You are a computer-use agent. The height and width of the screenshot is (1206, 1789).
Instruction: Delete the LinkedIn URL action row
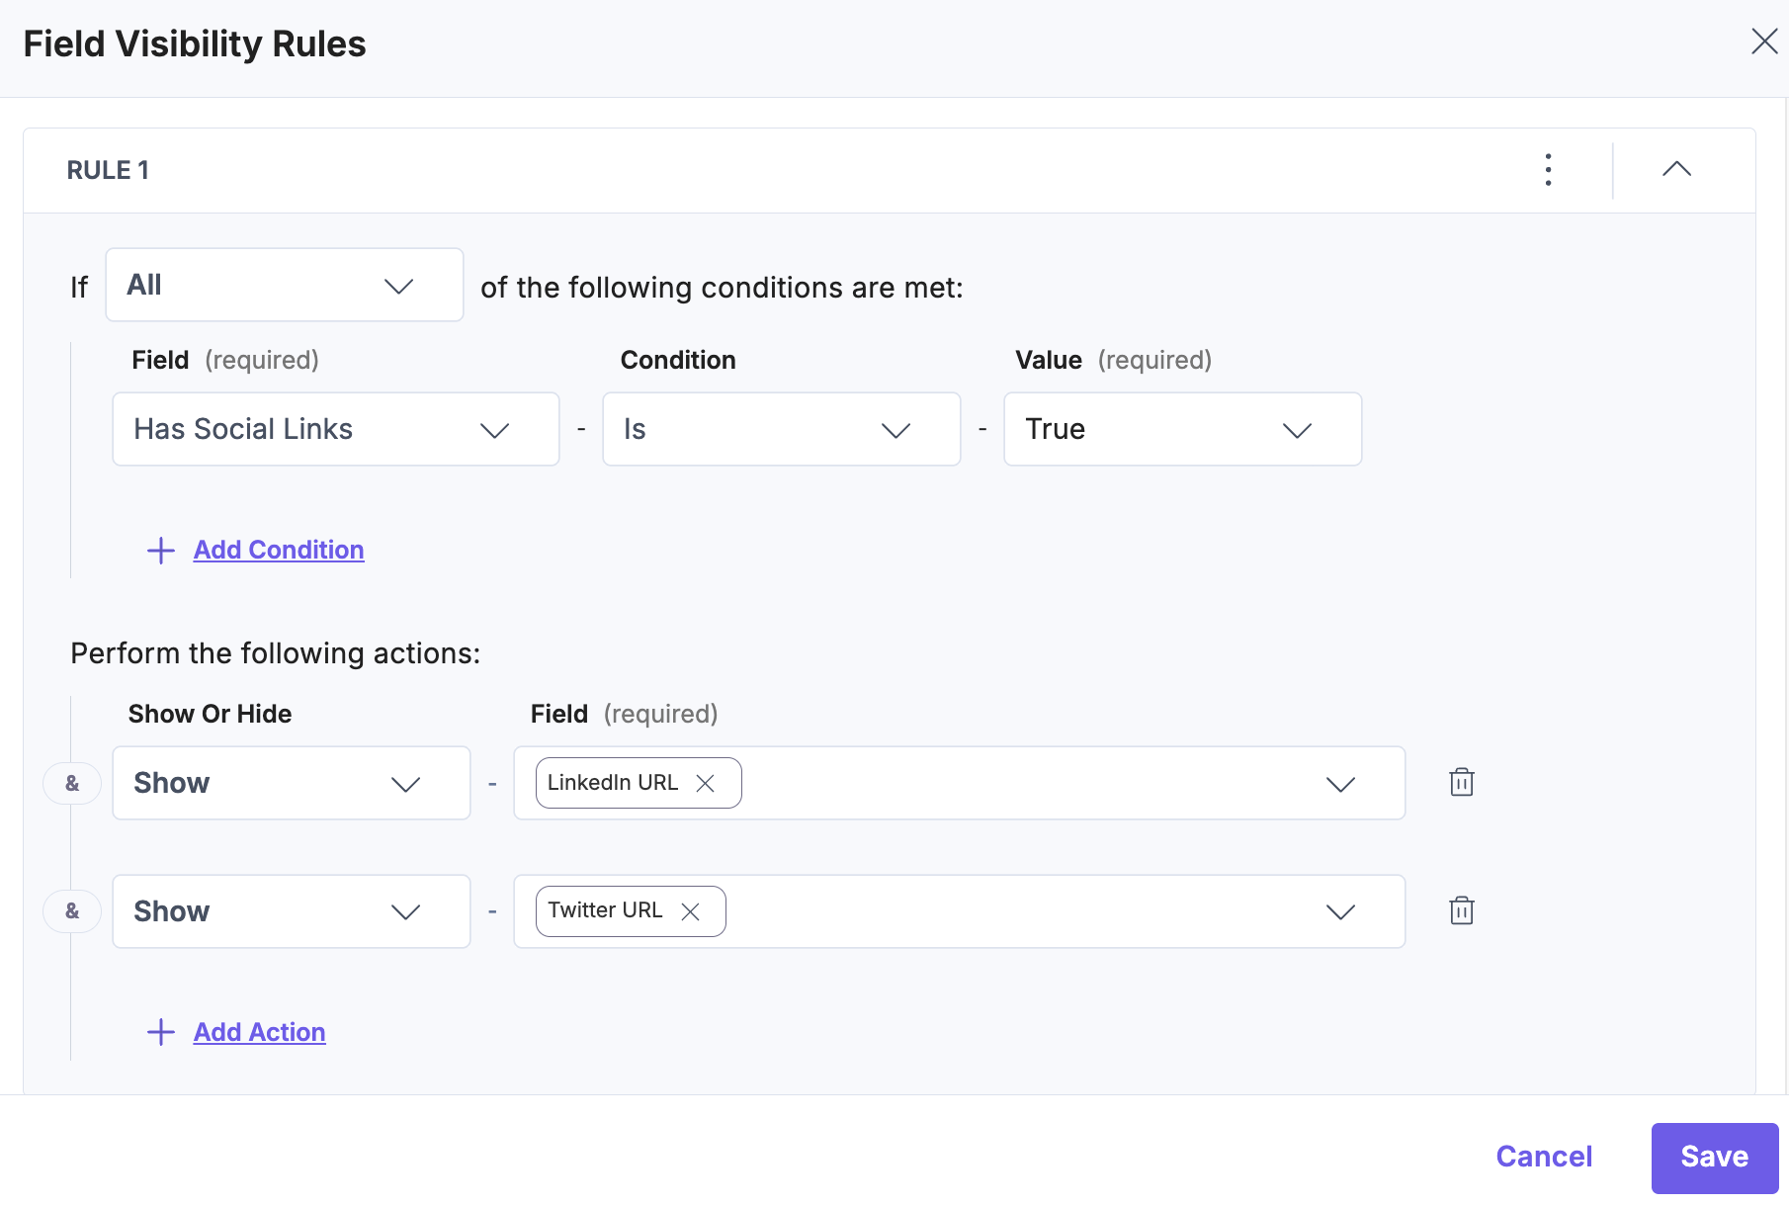coord(1462,783)
